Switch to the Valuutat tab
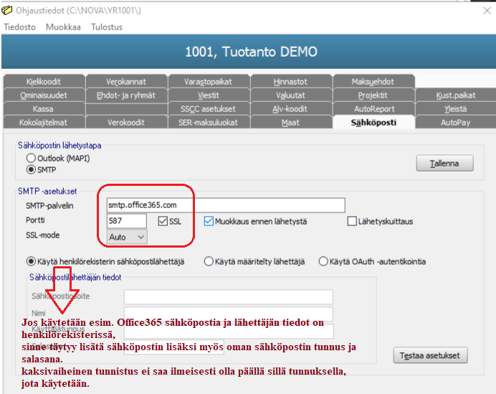This screenshot has width=496, height=394. point(291,95)
